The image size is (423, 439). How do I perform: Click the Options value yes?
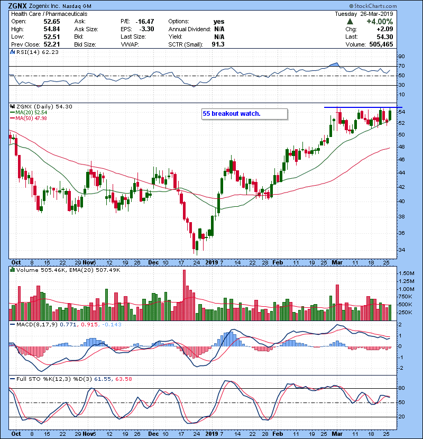(x=219, y=22)
